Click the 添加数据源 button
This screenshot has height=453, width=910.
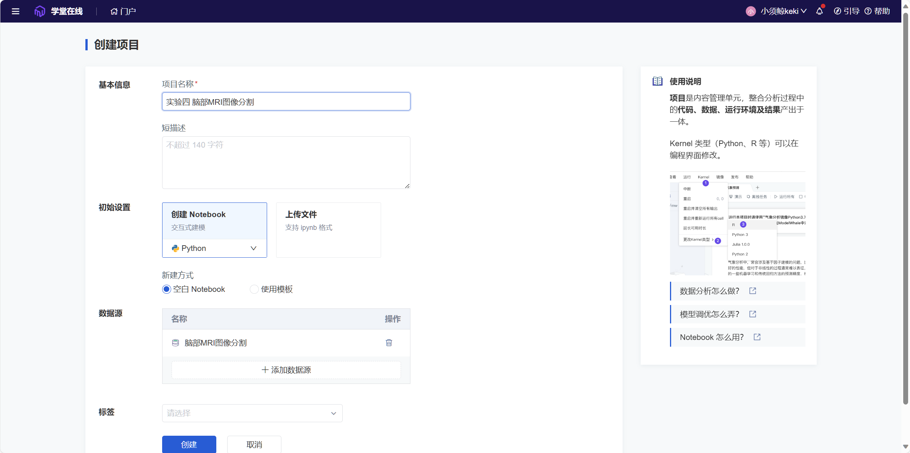tap(286, 370)
